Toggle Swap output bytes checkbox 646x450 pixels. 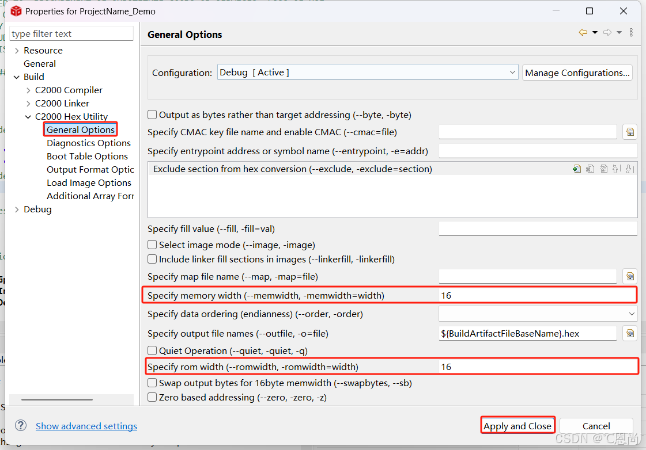pos(152,383)
